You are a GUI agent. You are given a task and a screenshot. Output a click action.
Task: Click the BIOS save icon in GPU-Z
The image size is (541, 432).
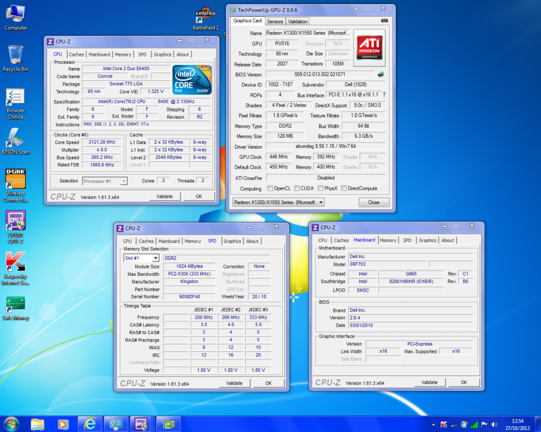coord(380,74)
